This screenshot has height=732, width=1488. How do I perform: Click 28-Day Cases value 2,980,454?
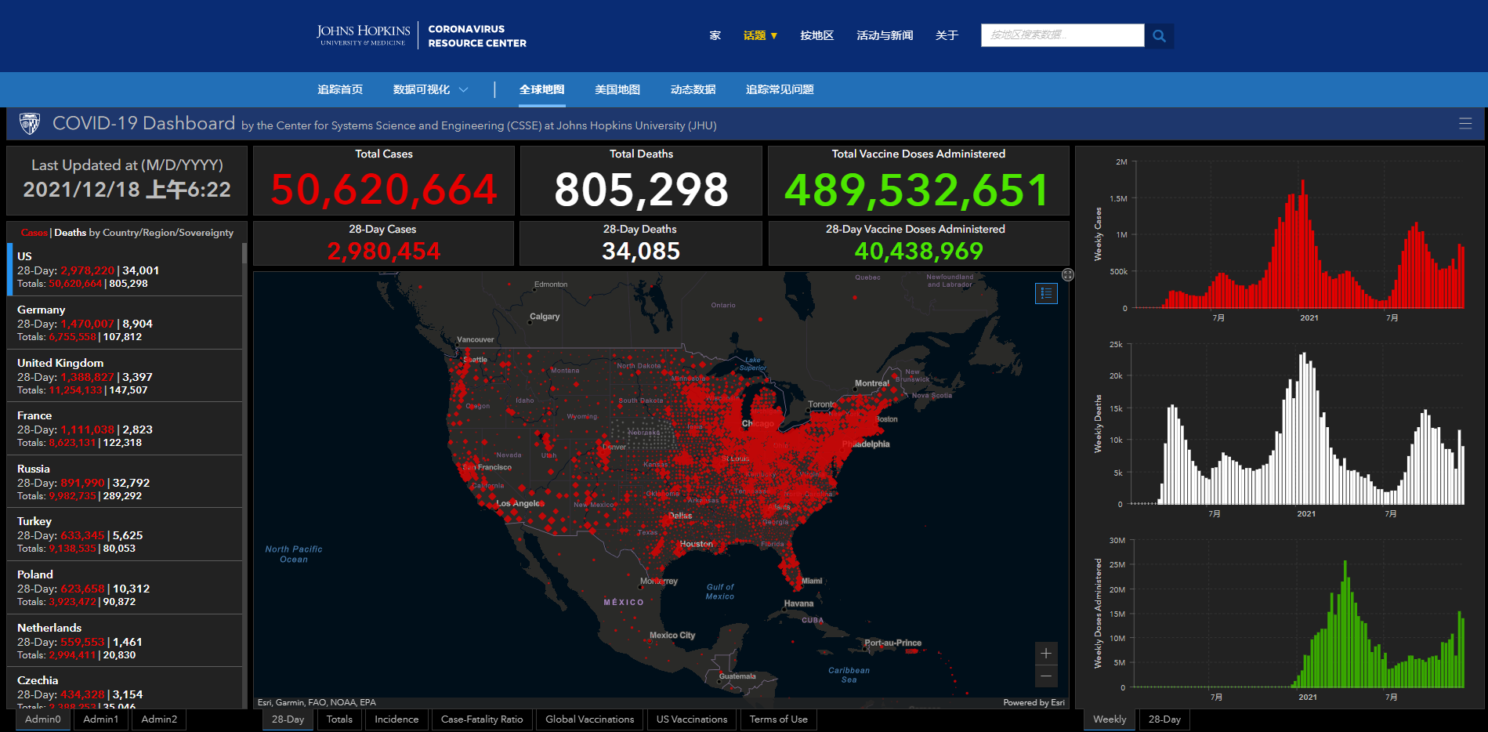pos(384,251)
